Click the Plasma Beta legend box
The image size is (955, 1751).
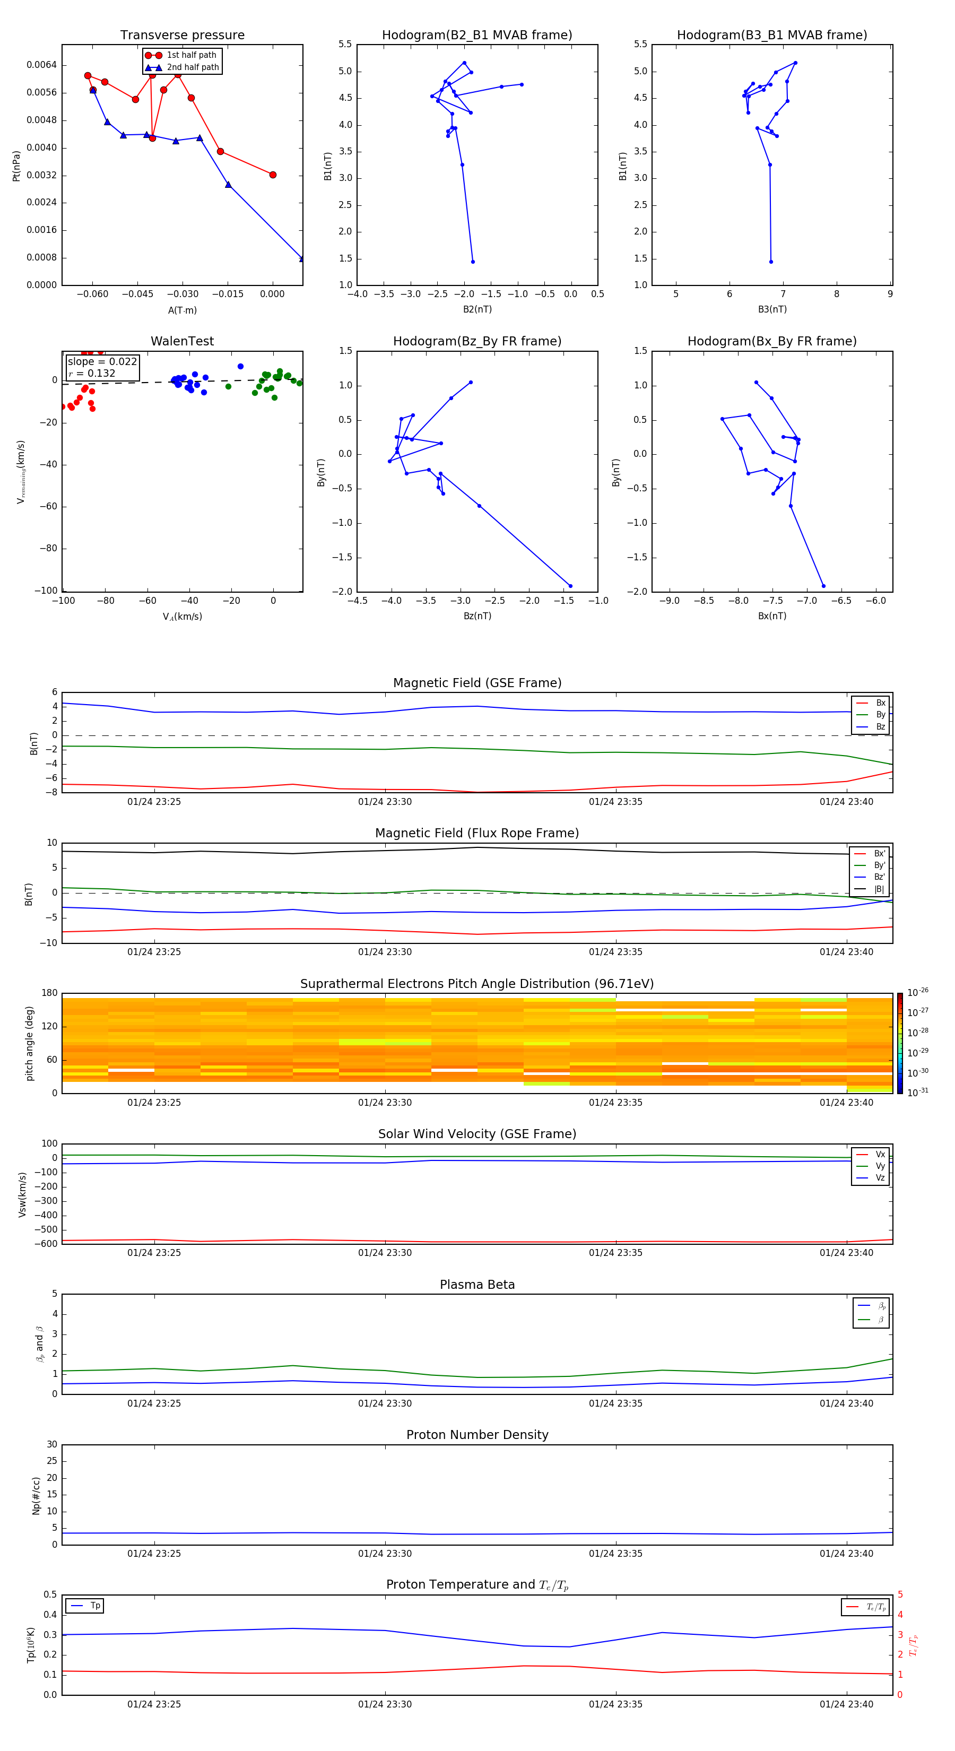tap(871, 1313)
